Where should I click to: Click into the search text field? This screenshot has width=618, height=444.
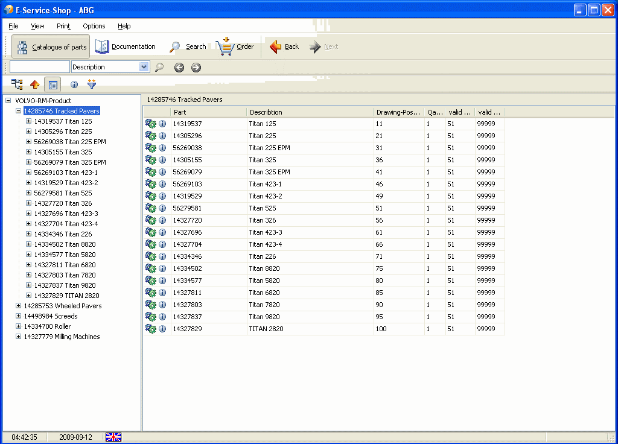click(39, 67)
